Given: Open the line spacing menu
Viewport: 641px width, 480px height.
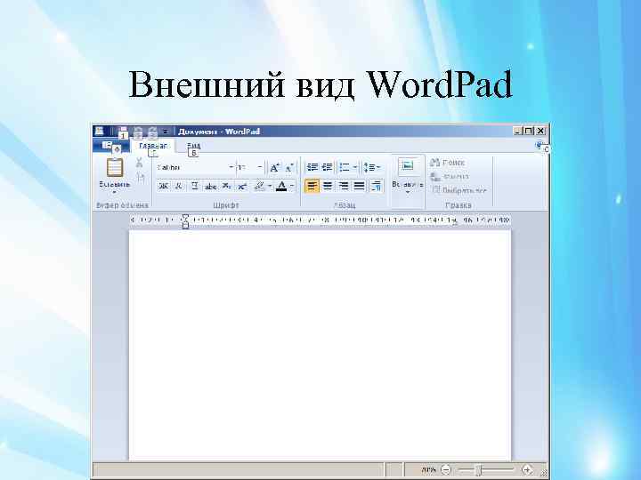Looking at the screenshot, I should [371, 167].
